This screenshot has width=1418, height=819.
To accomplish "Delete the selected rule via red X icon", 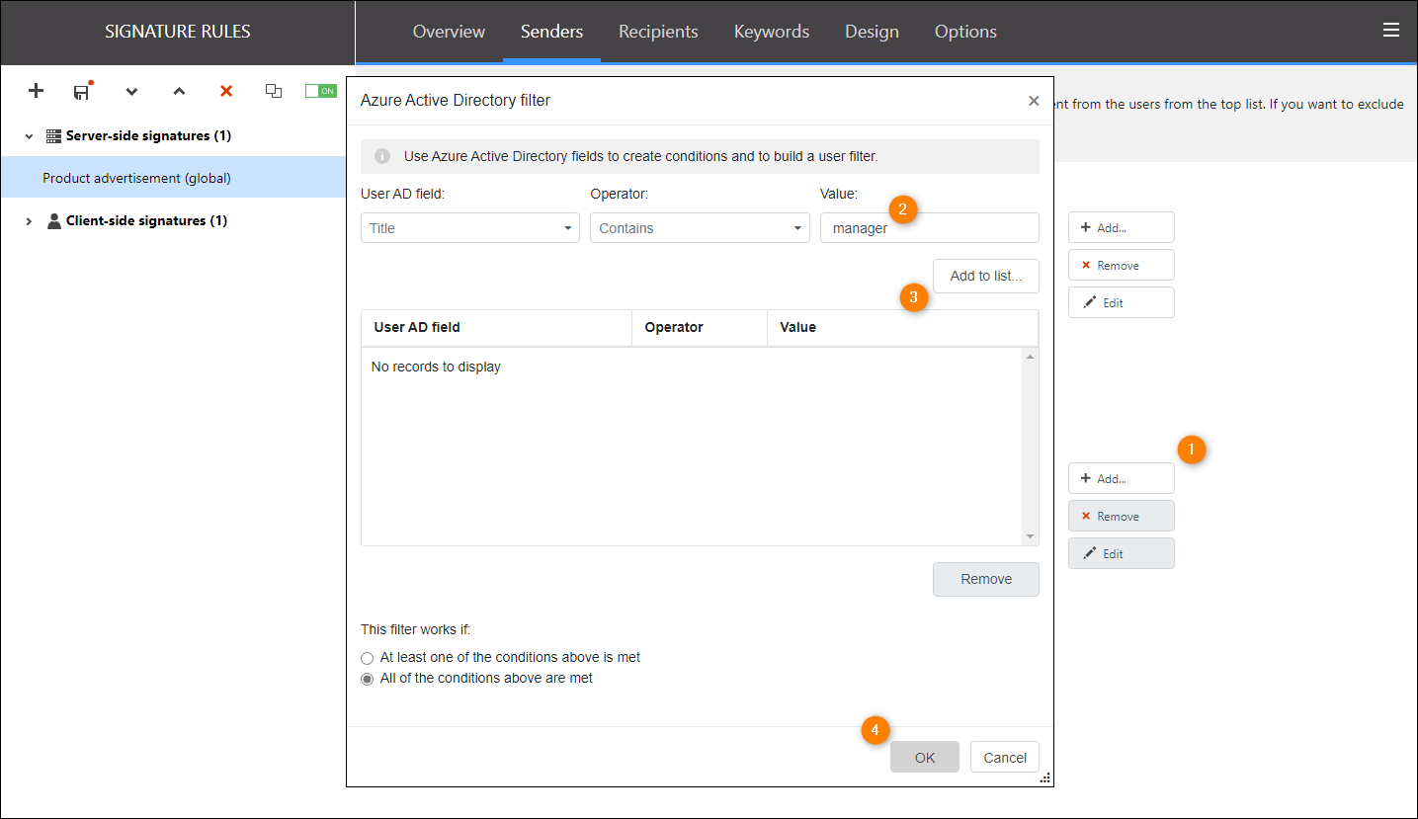I will pyautogui.click(x=225, y=91).
